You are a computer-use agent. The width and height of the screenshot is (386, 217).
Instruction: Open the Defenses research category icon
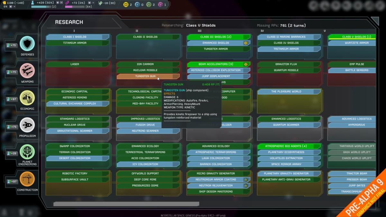point(27,43)
